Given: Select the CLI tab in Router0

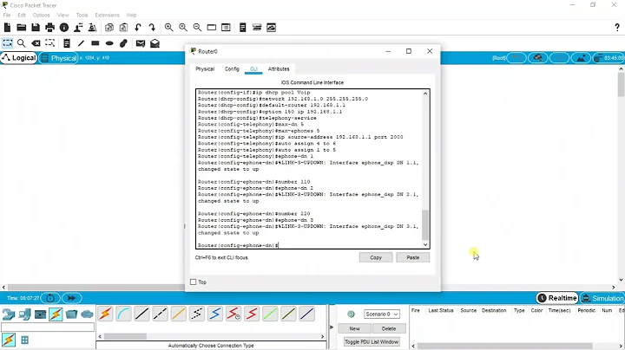Looking at the screenshot, I should 253,68.
